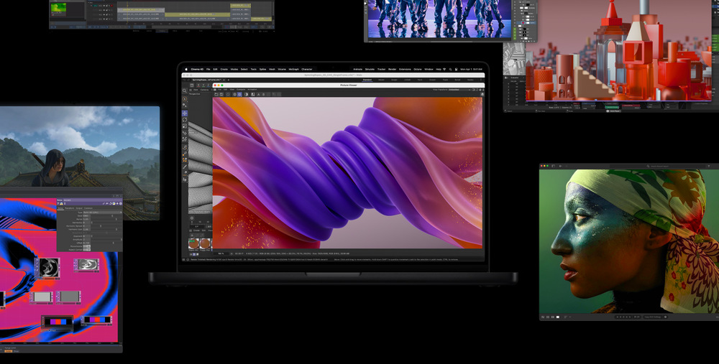Click the open folder icon in Picture Viewer toolbar

(x=216, y=94)
